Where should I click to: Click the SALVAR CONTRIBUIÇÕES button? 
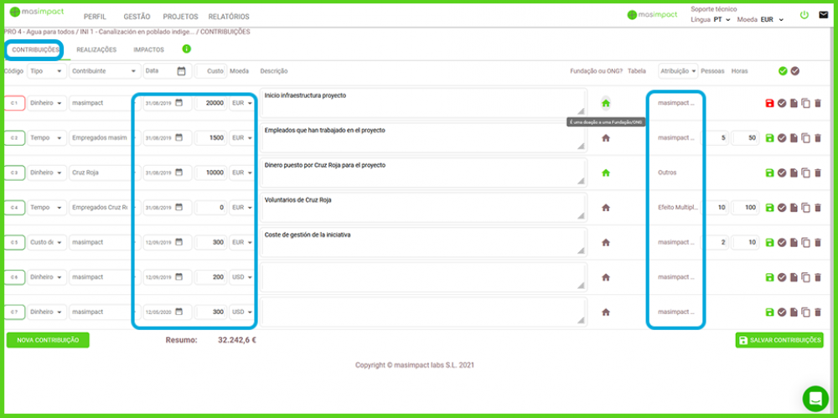(779, 340)
